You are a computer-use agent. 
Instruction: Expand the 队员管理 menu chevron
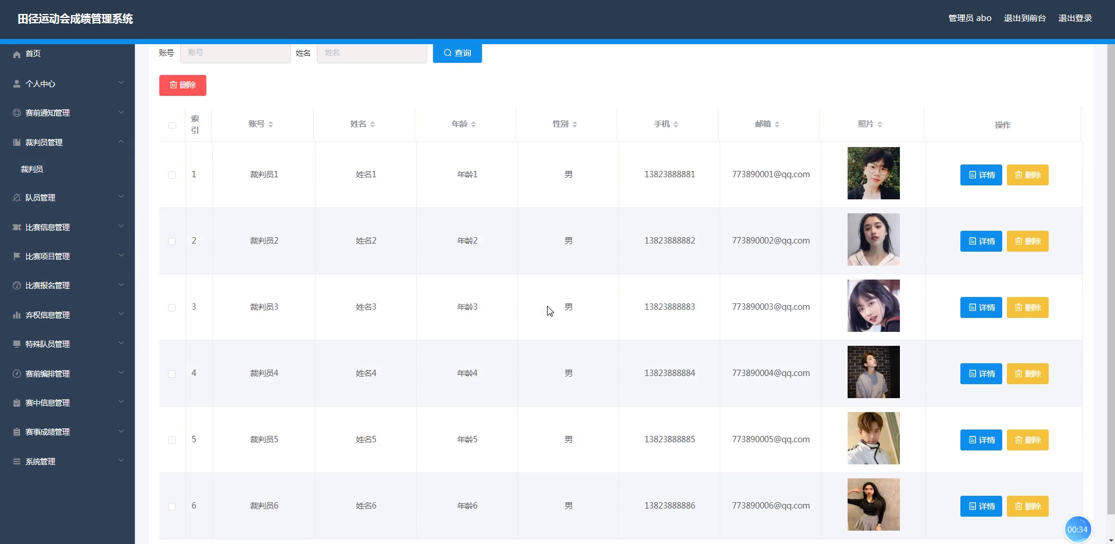coord(121,197)
